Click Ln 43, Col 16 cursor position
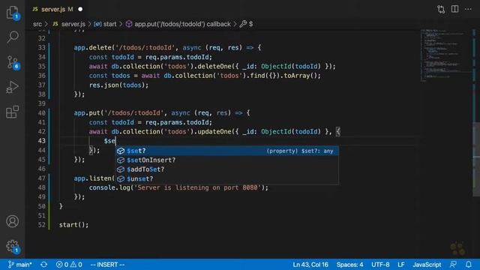The image size is (480, 270). [310, 265]
